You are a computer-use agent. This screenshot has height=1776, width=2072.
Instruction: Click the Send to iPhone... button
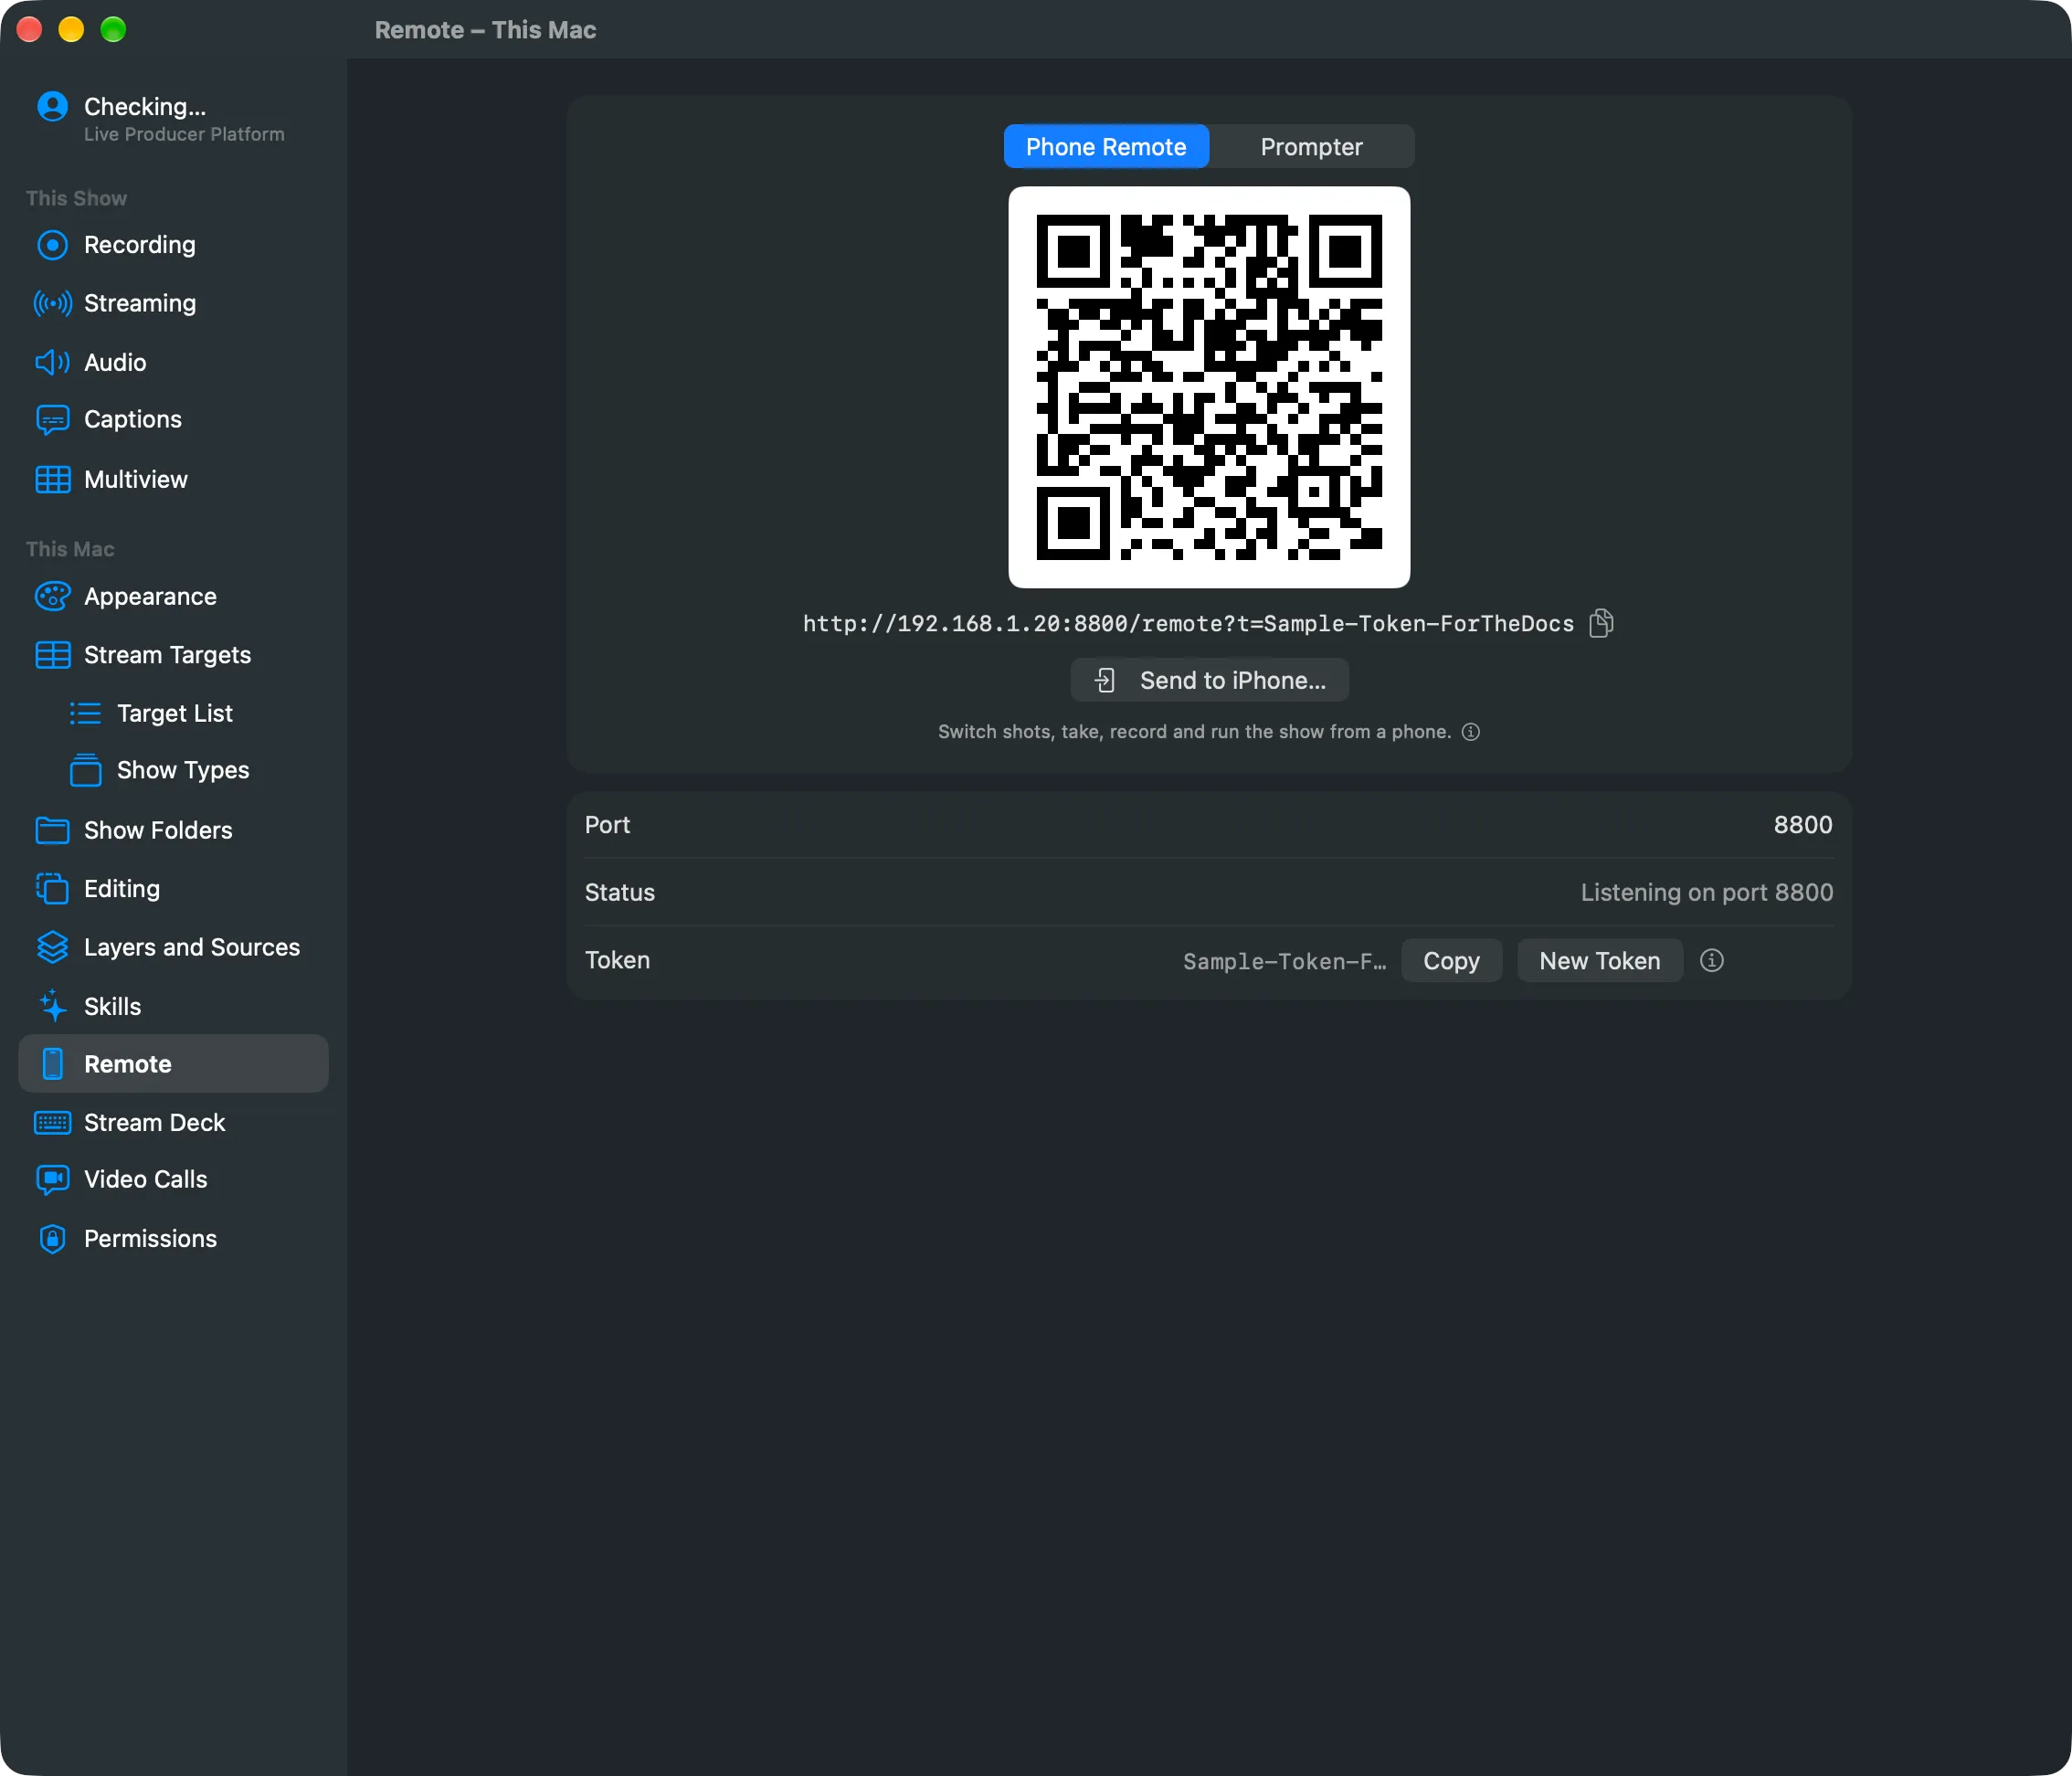1209,680
